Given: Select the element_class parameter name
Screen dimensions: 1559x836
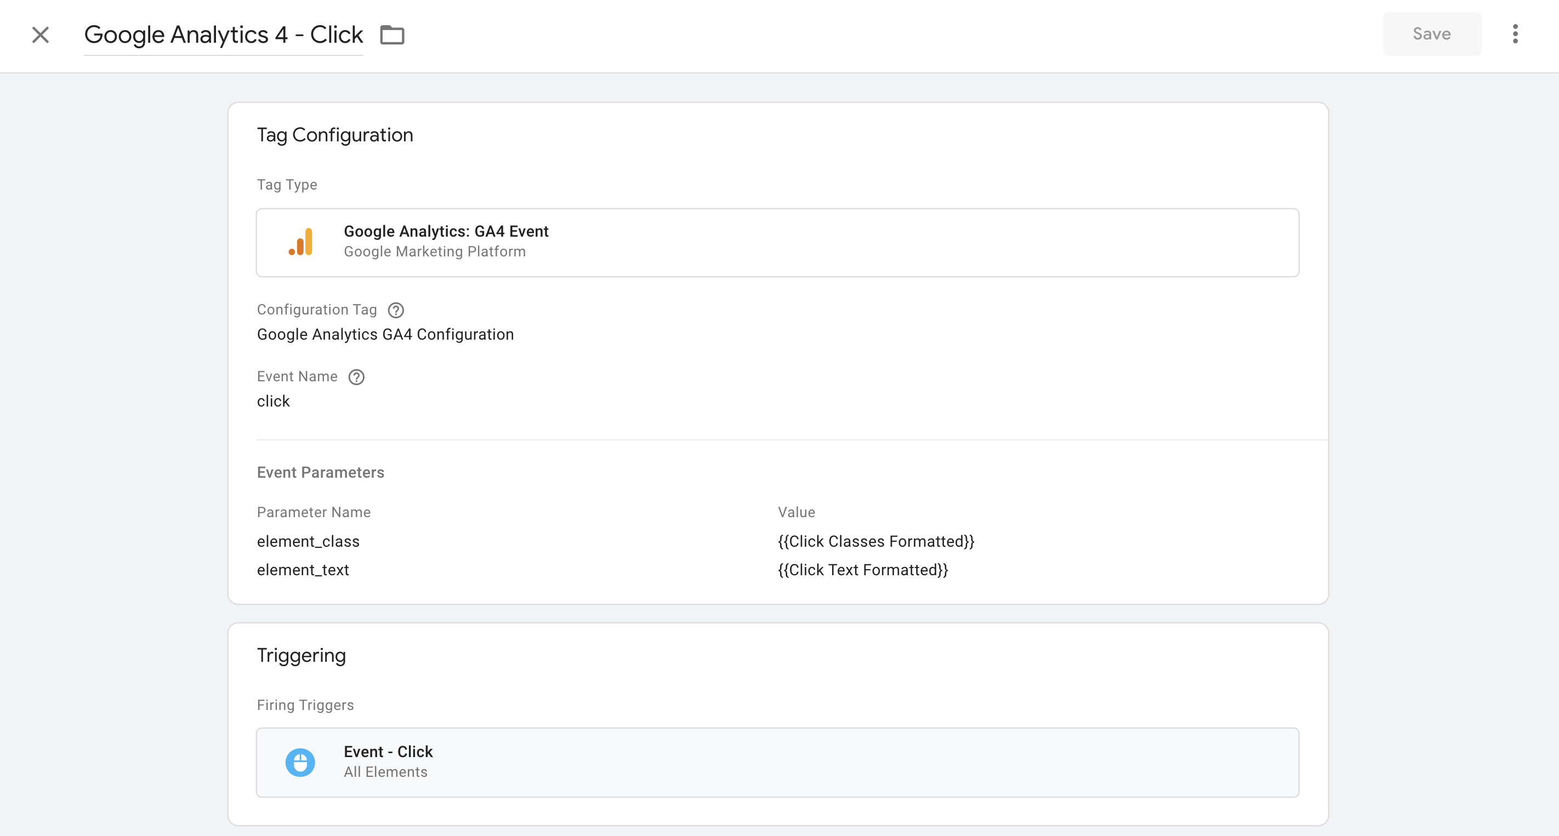Looking at the screenshot, I should [308, 541].
